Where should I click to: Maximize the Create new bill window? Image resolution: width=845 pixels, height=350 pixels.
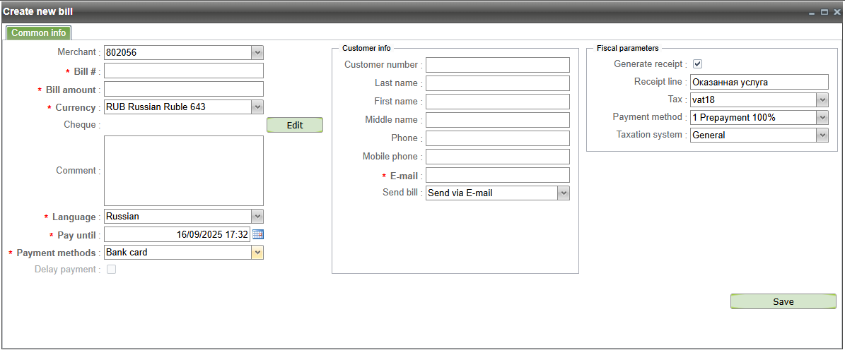click(824, 12)
